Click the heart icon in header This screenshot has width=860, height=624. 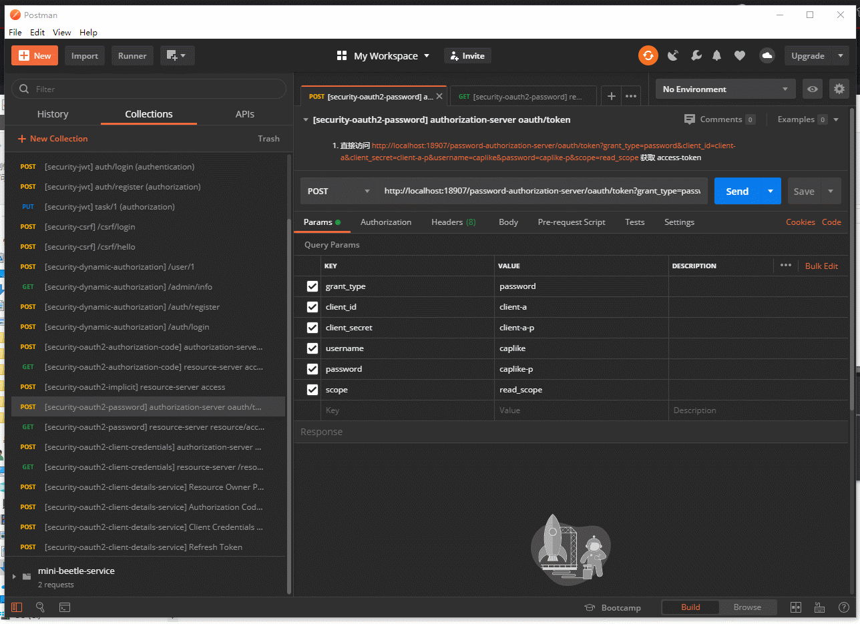pos(740,56)
